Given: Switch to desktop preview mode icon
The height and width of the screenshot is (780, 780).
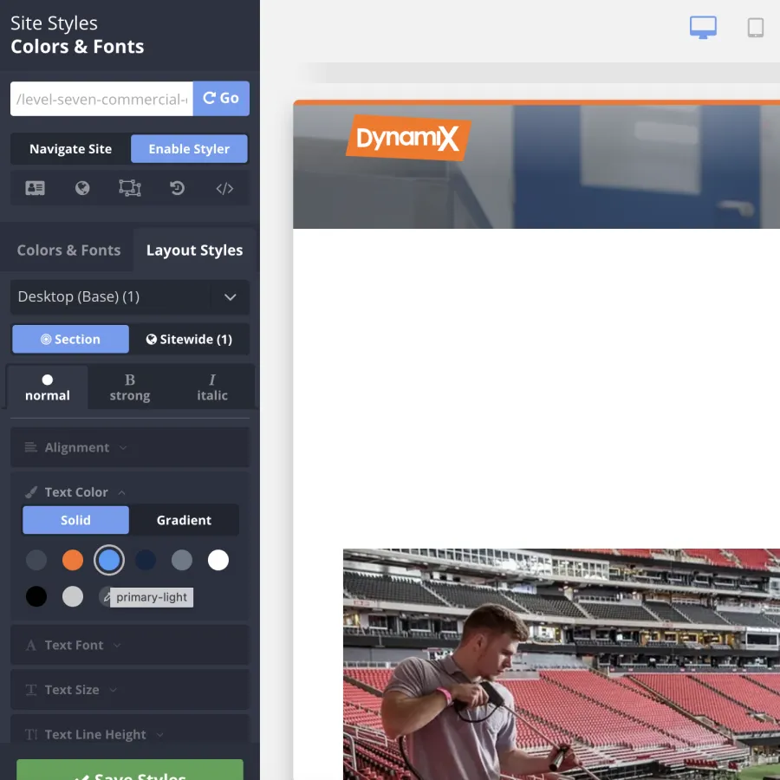Looking at the screenshot, I should coord(703,27).
